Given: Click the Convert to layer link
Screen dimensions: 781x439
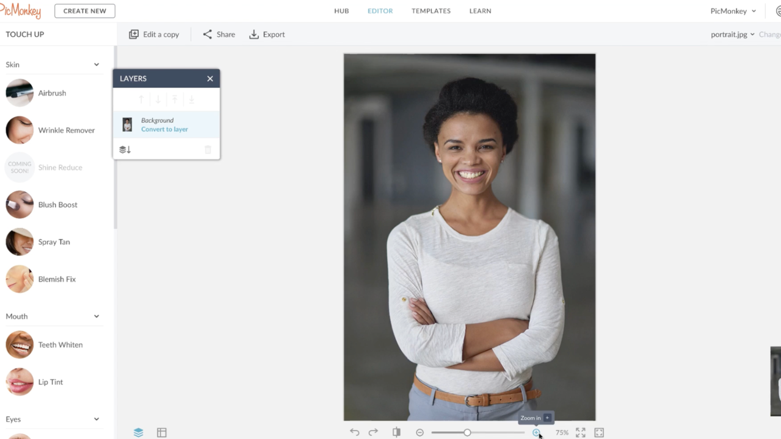Looking at the screenshot, I should tap(164, 129).
